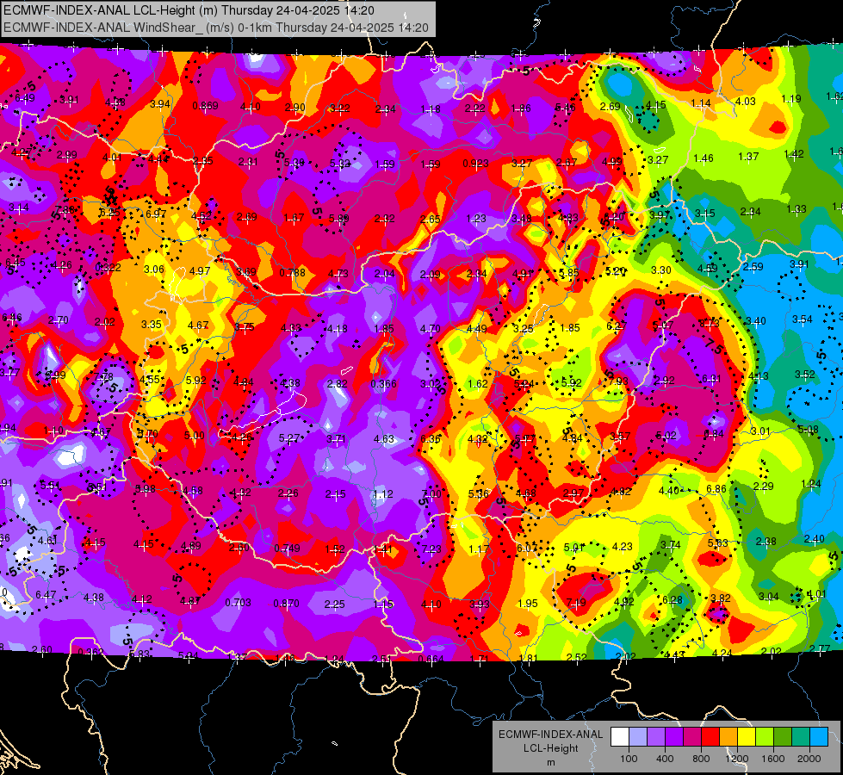Click the wind shear value 6.86

click(x=716, y=489)
